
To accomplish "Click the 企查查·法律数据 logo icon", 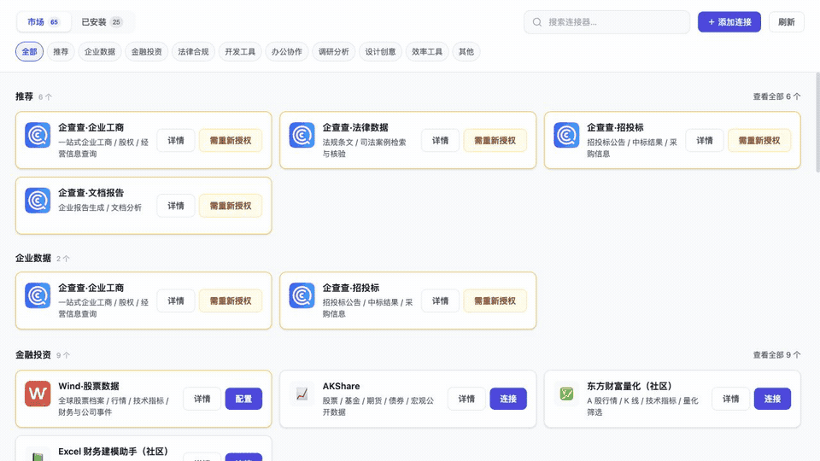I will 302,136.
